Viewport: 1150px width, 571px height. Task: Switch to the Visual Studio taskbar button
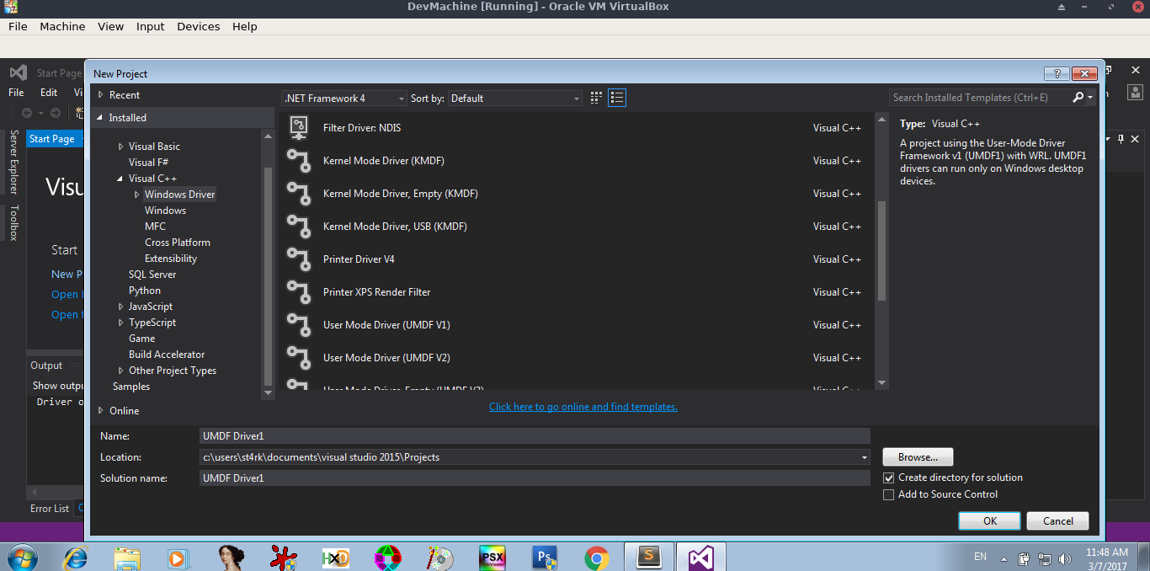(x=701, y=557)
